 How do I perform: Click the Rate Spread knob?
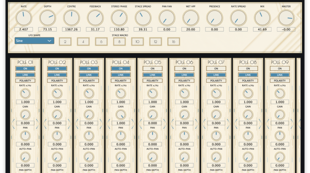238,18
